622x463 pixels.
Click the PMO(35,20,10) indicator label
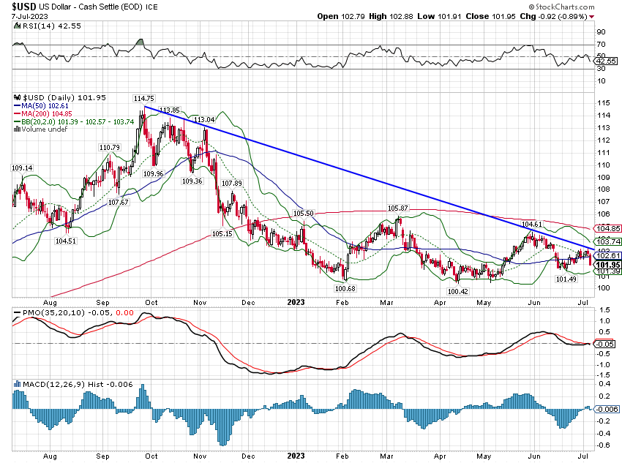pos(48,313)
